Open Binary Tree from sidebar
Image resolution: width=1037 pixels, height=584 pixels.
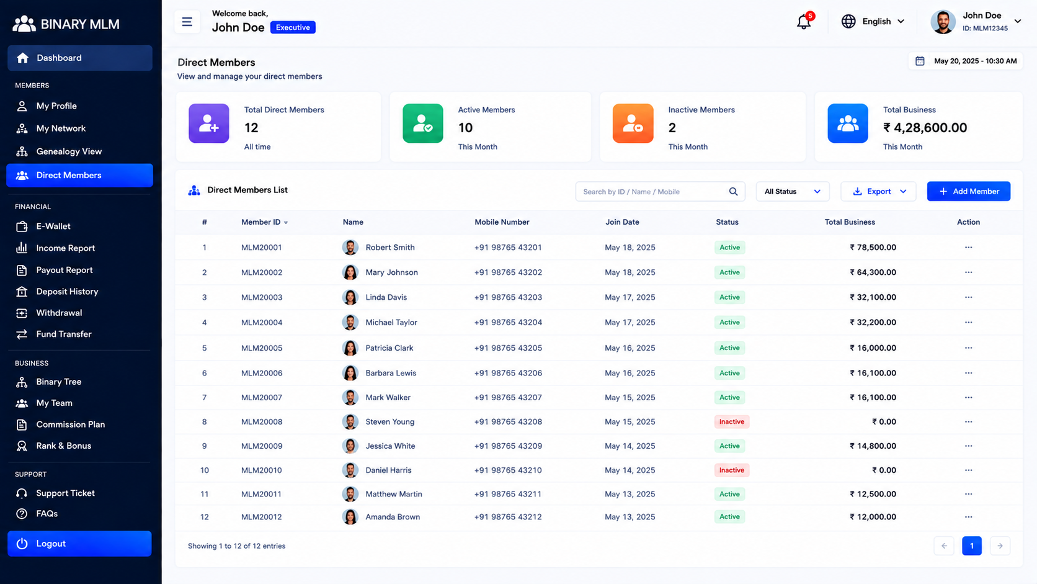(x=58, y=382)
